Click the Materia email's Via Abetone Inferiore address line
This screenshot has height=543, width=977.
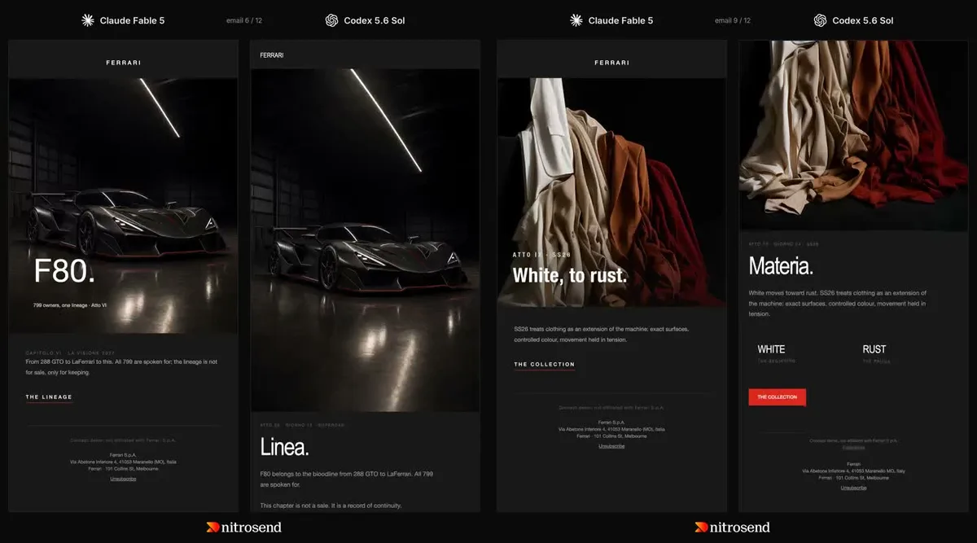pyautogui.click(x=854, y=471)
